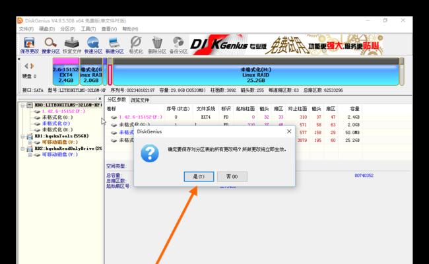The height and width of the screenshot is (264, 429).
Task: Collapse the RD1:kqeknTools node
Action: pyautogui.click(x=22, y=136)
